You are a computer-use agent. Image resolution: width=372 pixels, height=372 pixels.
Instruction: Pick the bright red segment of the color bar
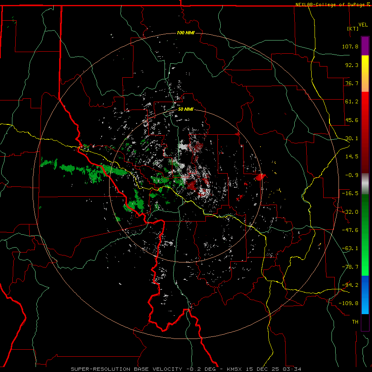tap(365, 132)
